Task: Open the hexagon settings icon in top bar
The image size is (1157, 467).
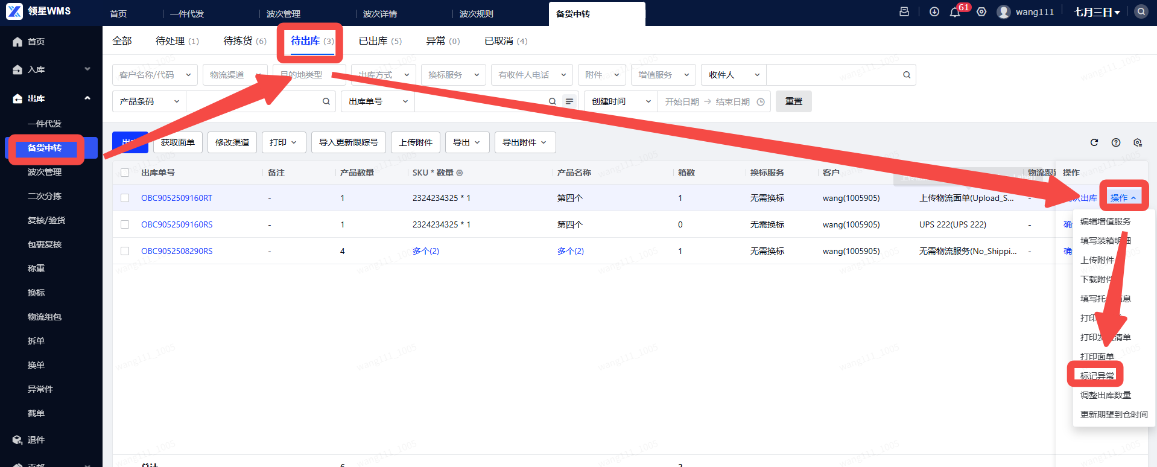Action: click(x=981, y=11)
